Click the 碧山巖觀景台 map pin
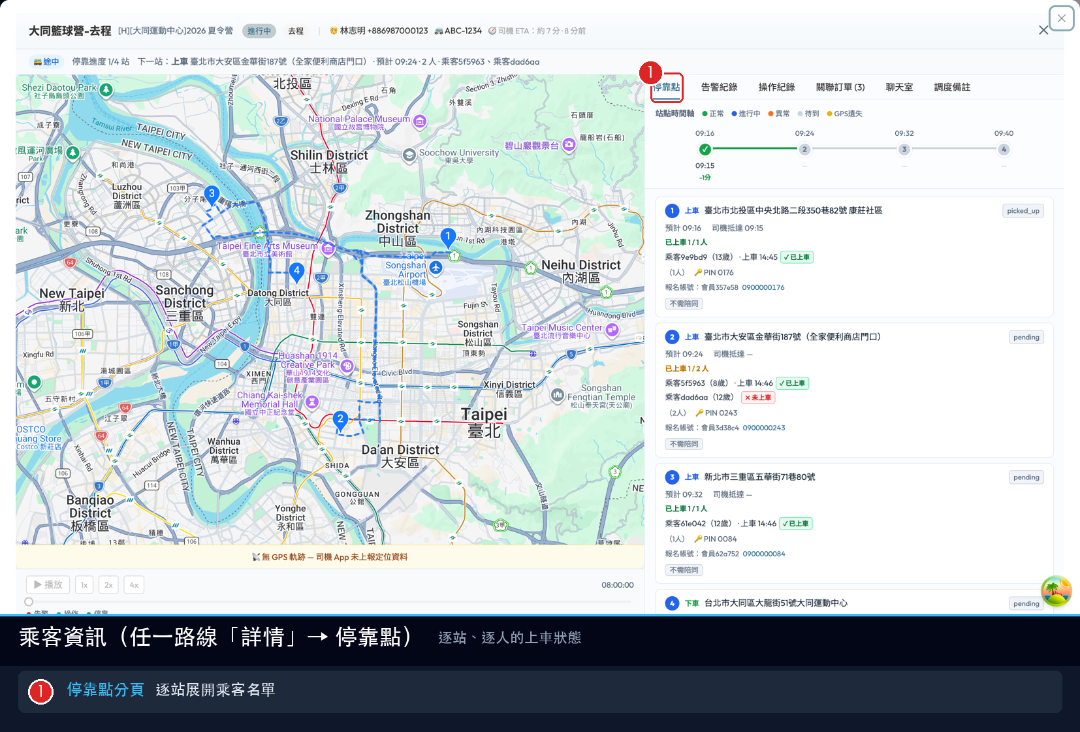The image size is (1080, 732). [x=569, y=145]
